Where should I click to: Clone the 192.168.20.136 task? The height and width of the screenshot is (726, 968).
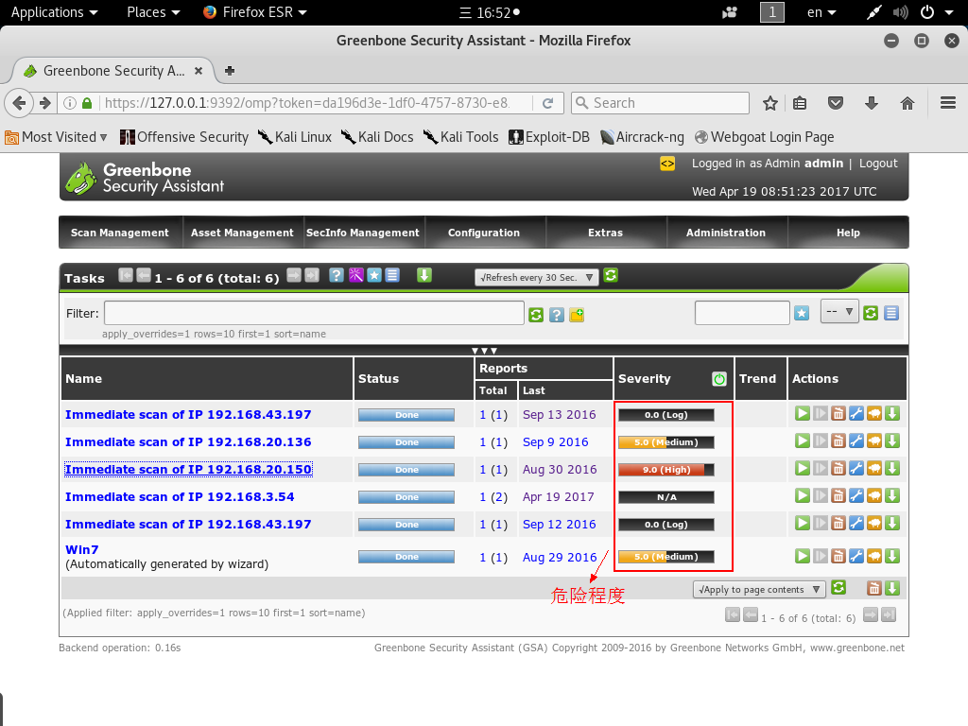click(x=874, y=441)
